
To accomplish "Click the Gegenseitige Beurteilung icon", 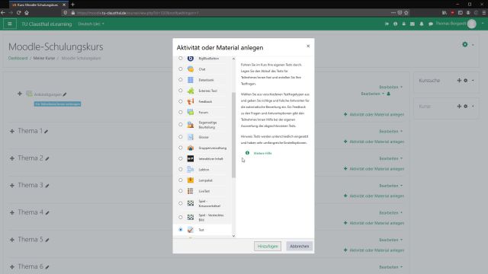I will tap(191, 125).
